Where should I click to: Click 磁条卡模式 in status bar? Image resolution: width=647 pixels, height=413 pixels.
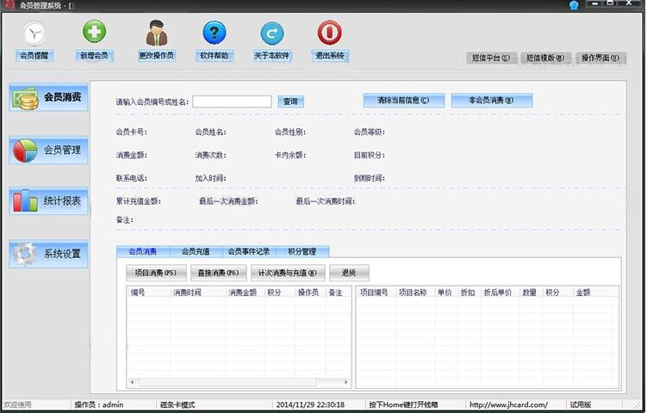[x=177, y=404]
